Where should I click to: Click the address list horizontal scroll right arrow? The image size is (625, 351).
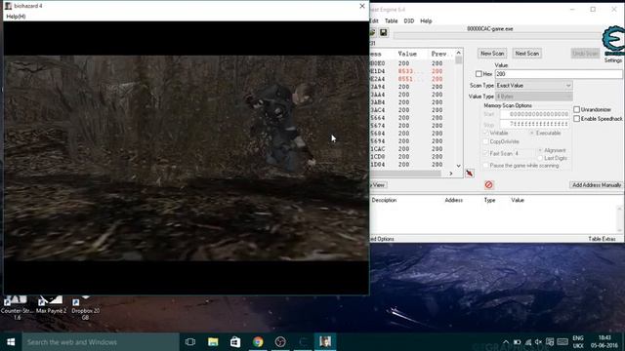point(451,174)
